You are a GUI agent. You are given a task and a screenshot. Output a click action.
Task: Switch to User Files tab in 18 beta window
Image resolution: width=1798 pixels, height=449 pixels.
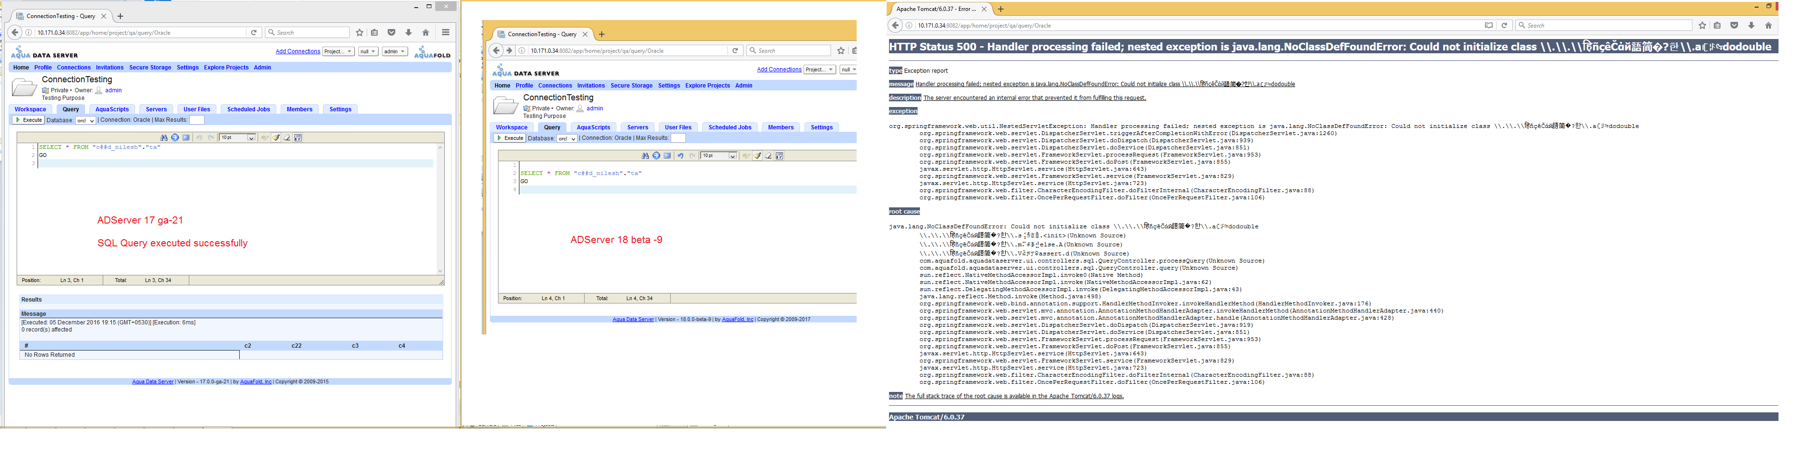(x=678, y=127)
